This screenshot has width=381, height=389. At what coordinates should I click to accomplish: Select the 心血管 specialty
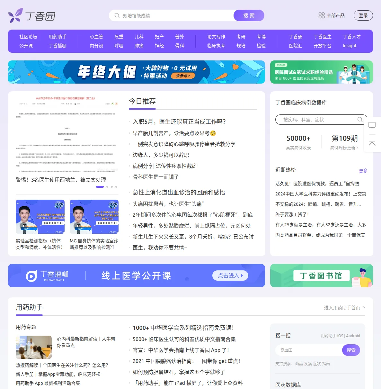96,37
